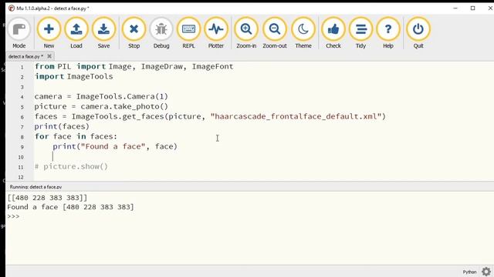This screenshot has width=494, height=277.
Task: Click the Mu app icon in title bar
Action: pyautogui.click(x=12, y=8)
